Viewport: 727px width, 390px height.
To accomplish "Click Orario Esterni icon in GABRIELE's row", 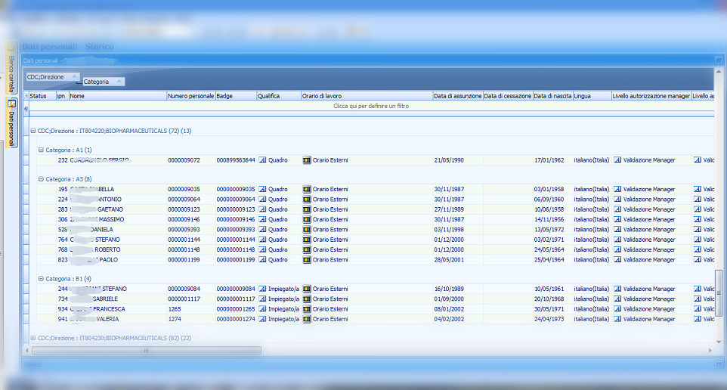I will point(307,299).
